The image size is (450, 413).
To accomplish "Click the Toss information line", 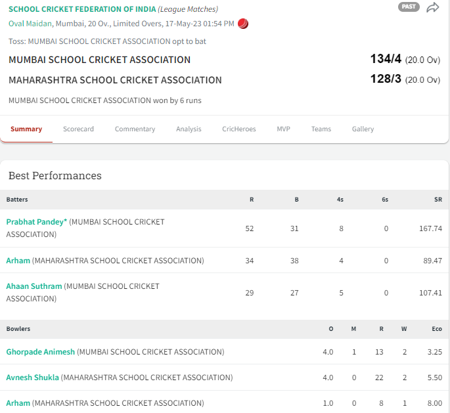I will tap(107, 41).
